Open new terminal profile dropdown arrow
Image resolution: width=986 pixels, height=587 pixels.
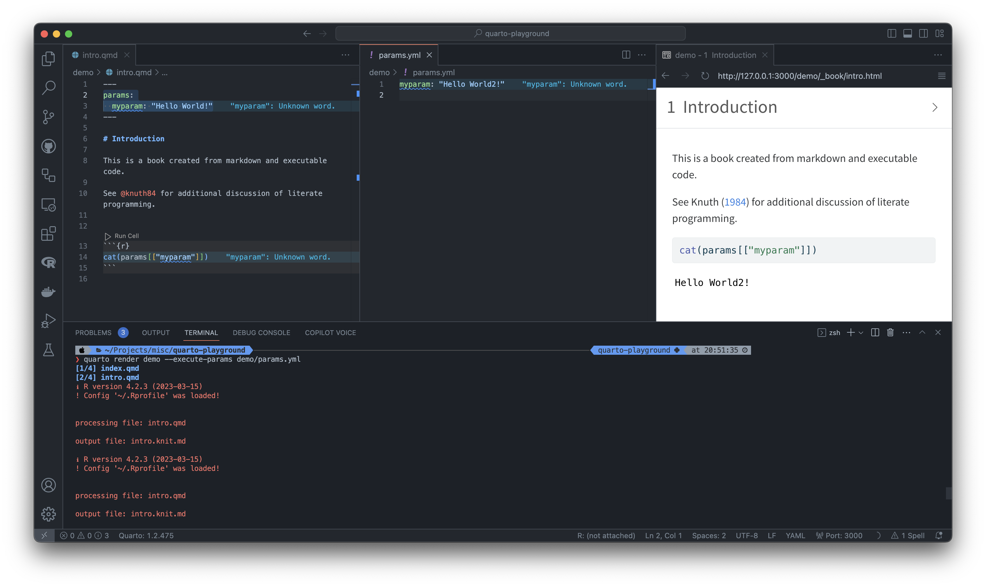point(861,333)
